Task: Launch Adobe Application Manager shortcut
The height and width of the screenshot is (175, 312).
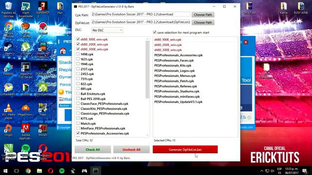Action: (26, 132)
